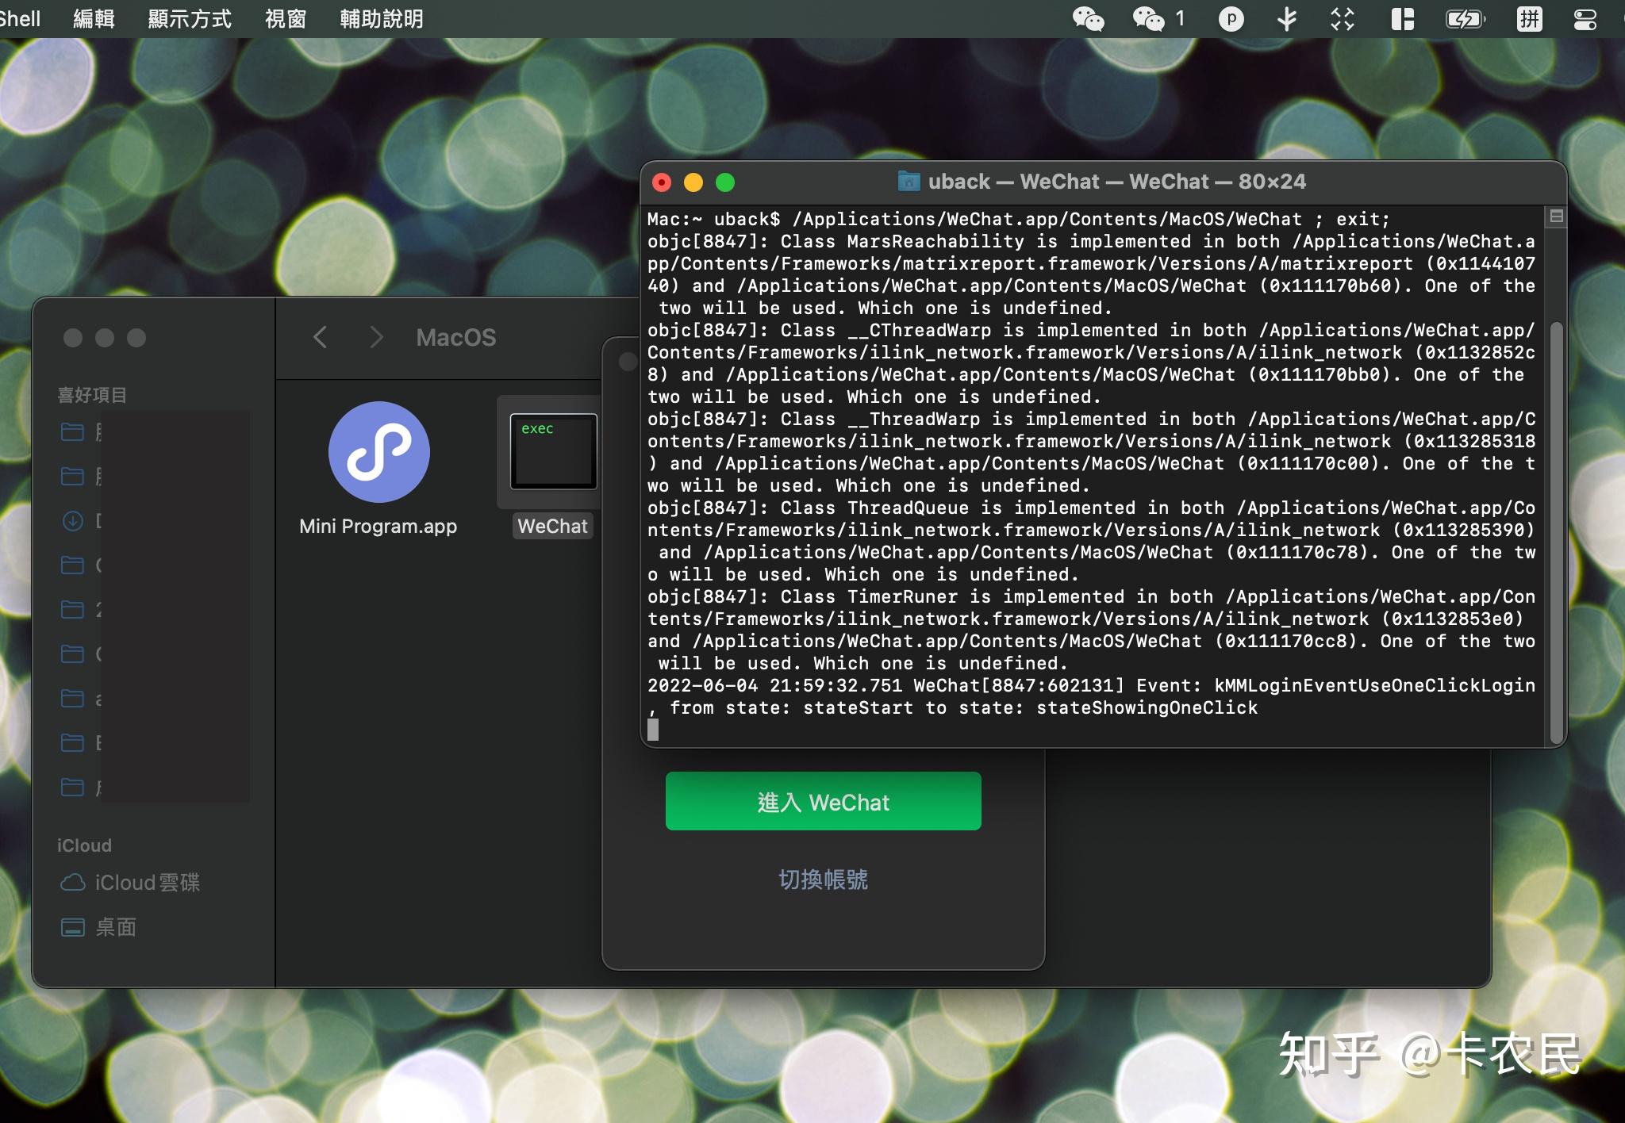
Task: Switch the 拼 input method icon
Action: (x=1529, y=18)
